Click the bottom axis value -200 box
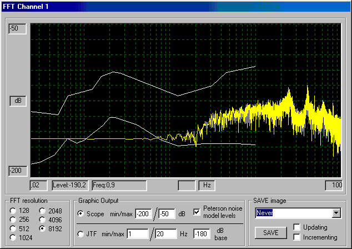This screenshot has width=352, height=249. (x=18, y=171)
